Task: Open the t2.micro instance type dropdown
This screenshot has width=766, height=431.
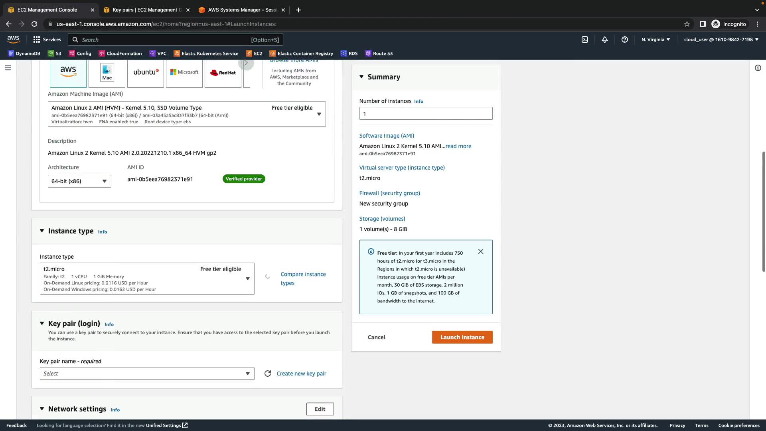Action: point(147,279)
